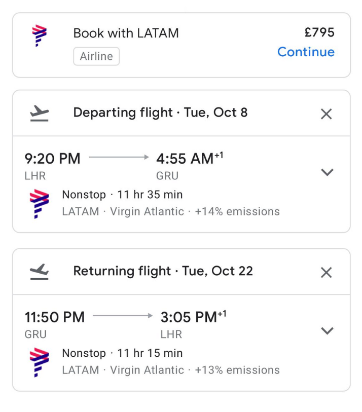Click the returning flight landing plane icon

coord(40,272)
